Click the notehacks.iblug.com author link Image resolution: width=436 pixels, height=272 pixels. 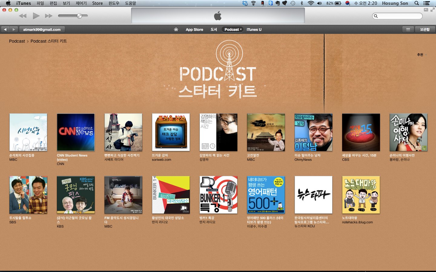[357, 222]
